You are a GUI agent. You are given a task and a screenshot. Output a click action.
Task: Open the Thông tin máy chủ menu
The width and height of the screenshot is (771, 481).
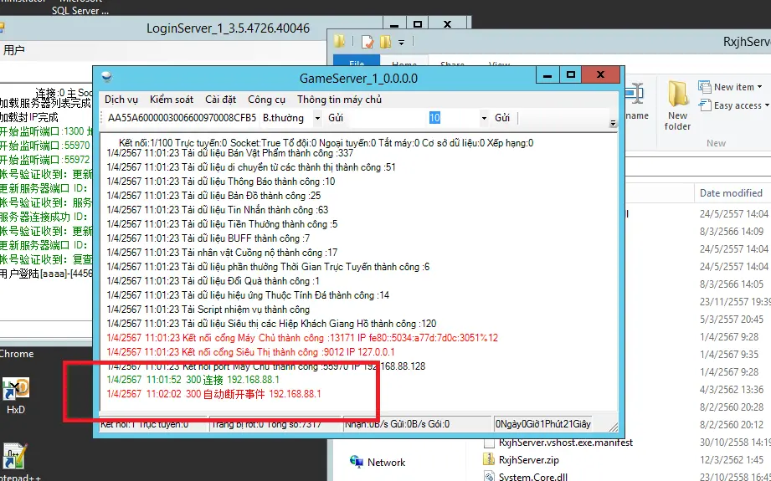(339, 100)
